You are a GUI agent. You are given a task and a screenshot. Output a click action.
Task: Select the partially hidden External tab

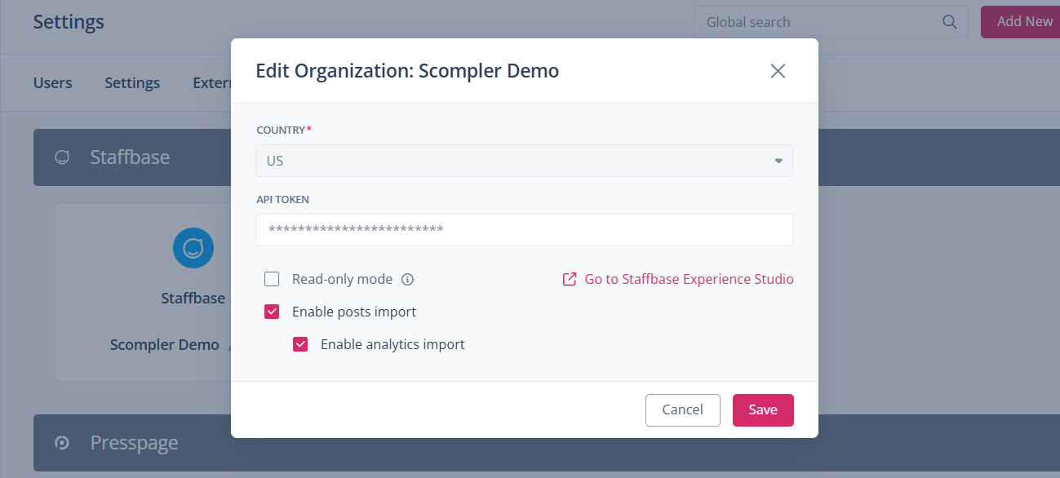coord(211,83)
